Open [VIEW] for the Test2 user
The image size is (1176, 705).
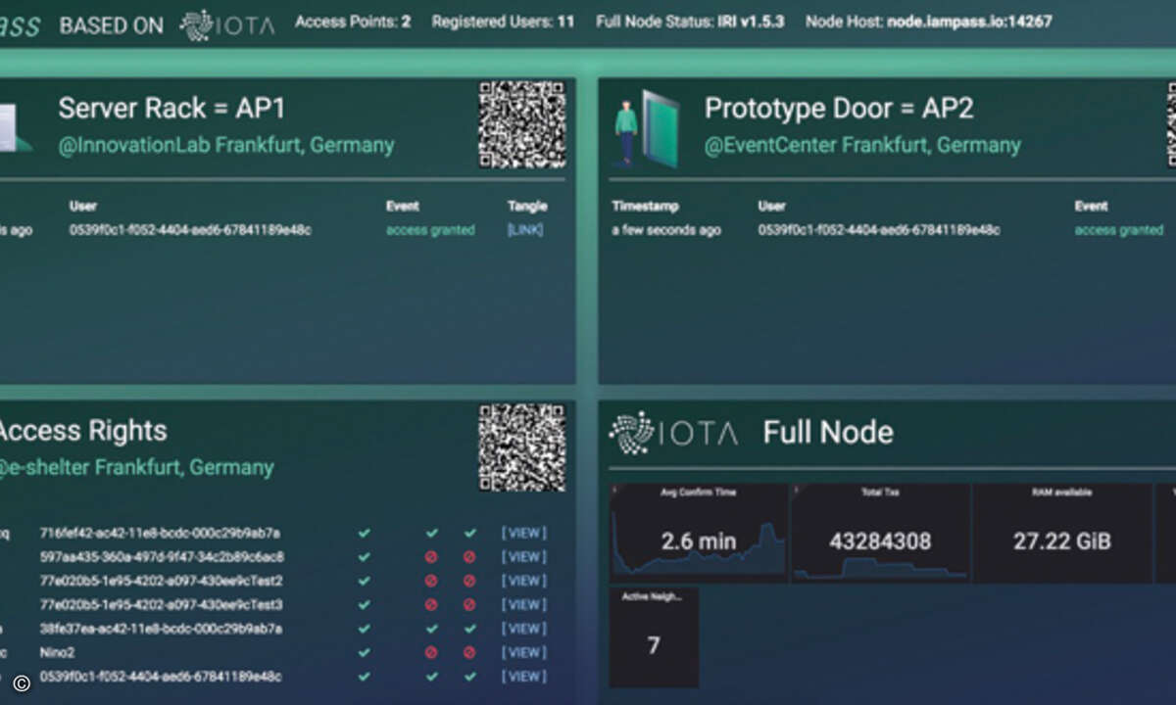pyautogui.click(x=524, y=581)
